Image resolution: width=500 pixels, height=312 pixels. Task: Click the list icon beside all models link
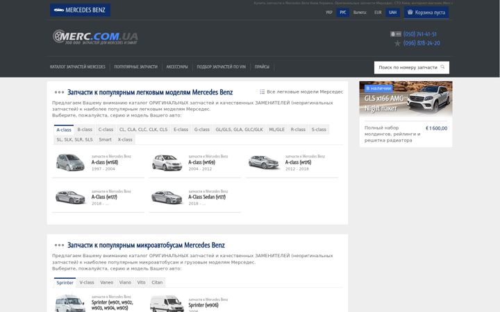click(262, 92)
